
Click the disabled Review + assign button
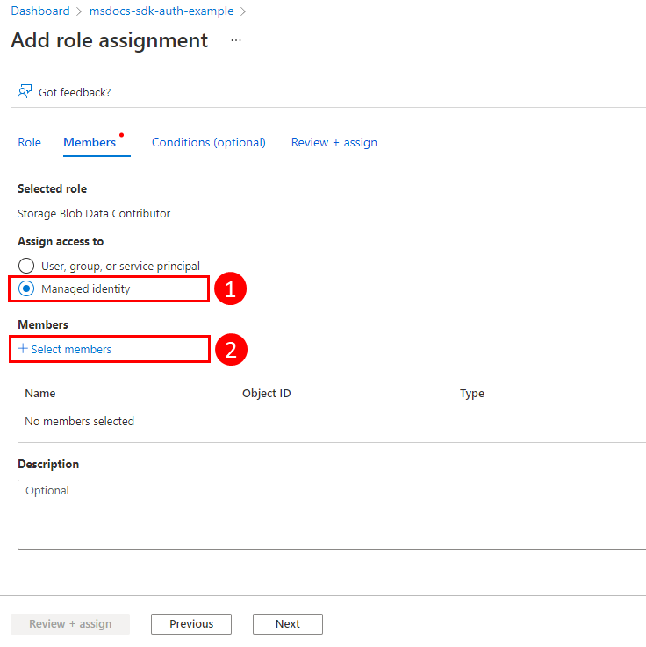[x=70, y=624]
